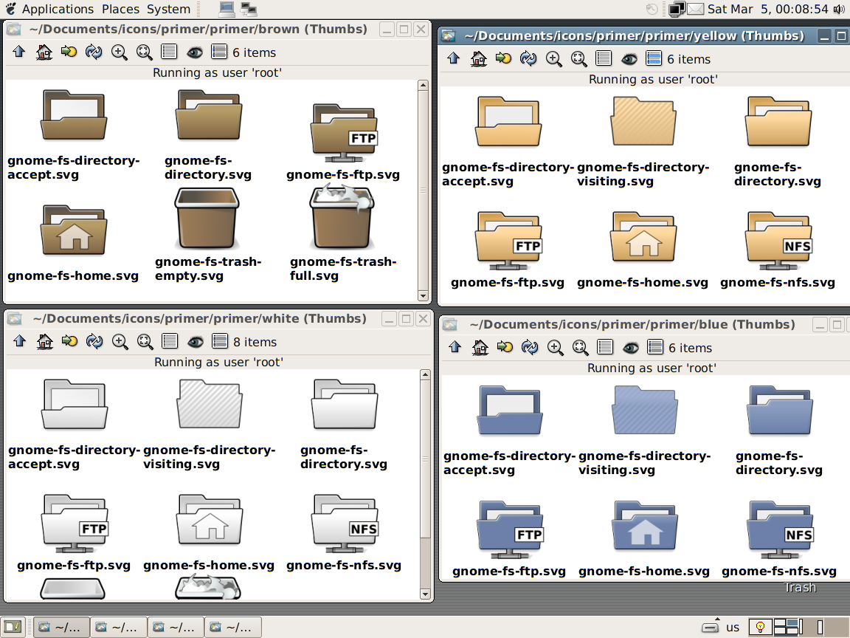Zoom in on thumbnails in blue window

coord(555,347)
